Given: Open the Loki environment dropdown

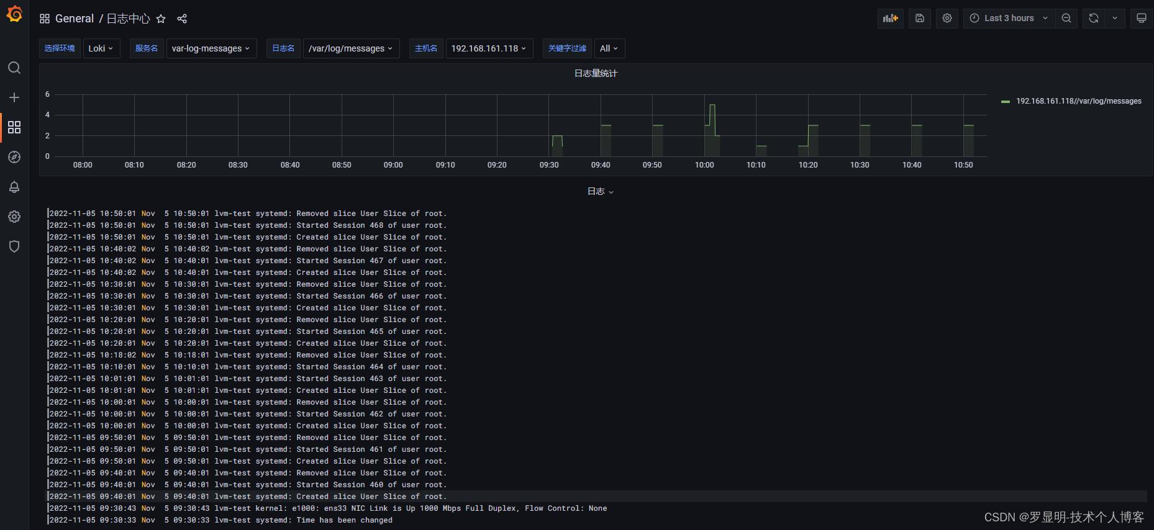Looking at the screenshot, I should pos(101,48).
